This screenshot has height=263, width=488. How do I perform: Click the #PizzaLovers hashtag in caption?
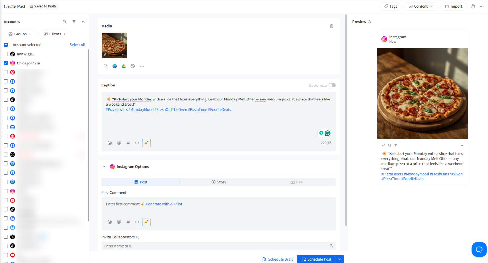pos(117,109)
